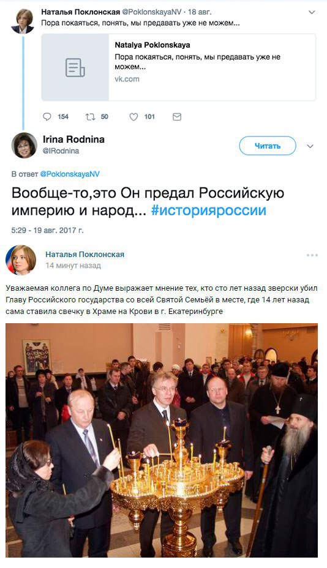The height and width of the screenshot is (568, 327).
Task: Open the church candle photo
Action: pyautogui.click(x=162, y=440)
